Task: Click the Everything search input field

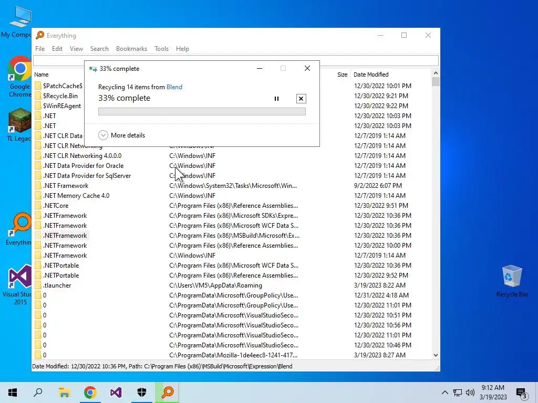Action: pos(236,60)
